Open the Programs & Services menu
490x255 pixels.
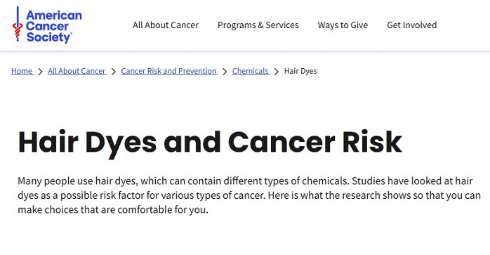[258, 25]
